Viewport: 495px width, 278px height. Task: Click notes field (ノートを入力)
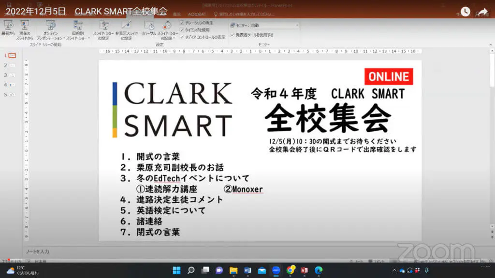[x=37, y=251]
